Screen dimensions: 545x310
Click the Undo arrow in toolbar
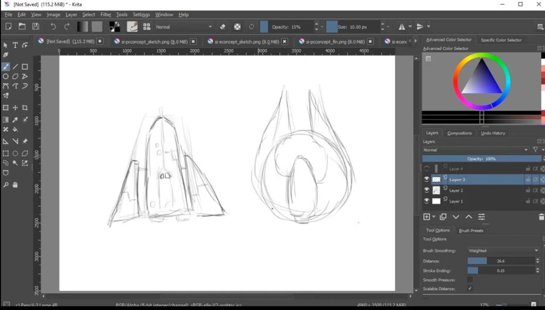[53, 27]
